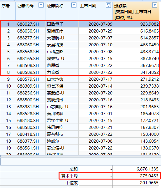
Task: Click the 341.4852 gain value
Action: [149, 72]
